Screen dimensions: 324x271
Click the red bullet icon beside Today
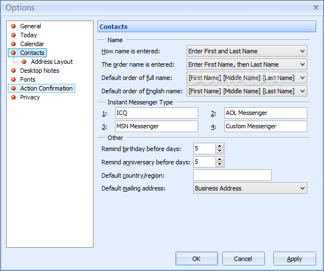[x=13, y=35]
